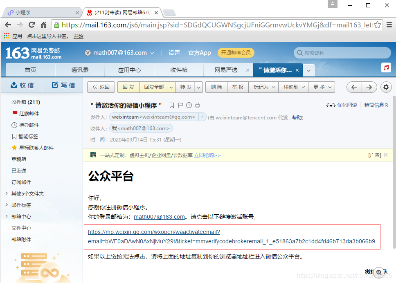
Task: Collapse header via 精简信息
Action: (376, 105)
